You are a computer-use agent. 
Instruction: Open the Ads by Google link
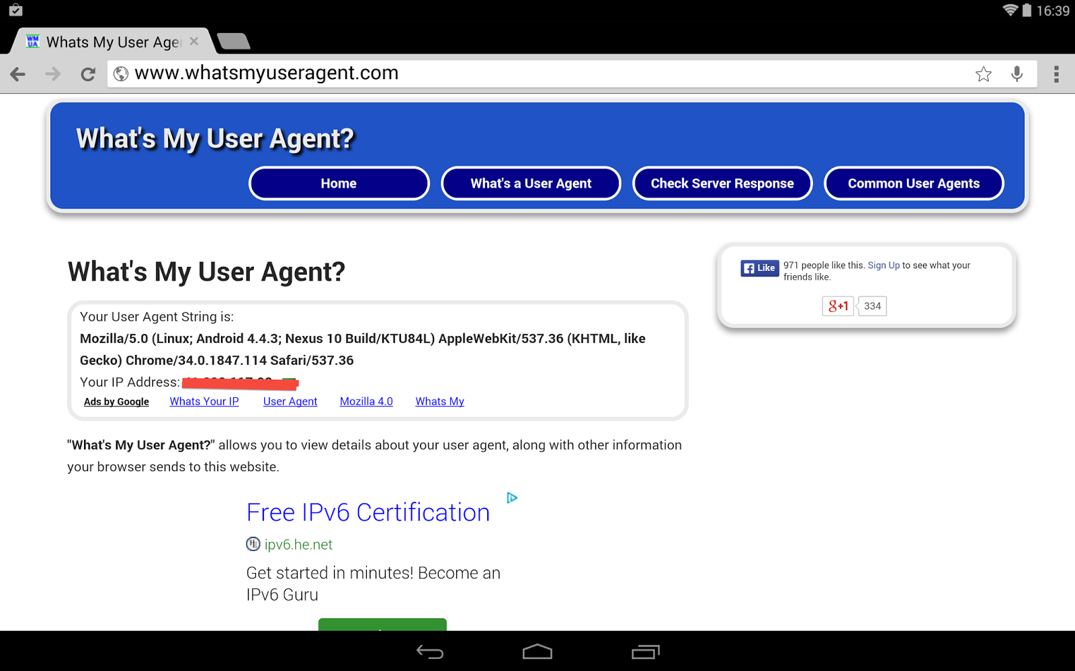tap(116, 401)
